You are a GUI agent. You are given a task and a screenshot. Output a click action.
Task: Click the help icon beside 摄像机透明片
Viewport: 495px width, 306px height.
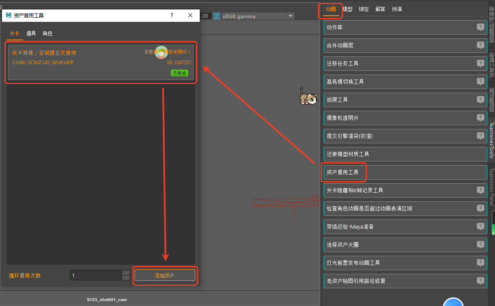(x=480, y=118)
